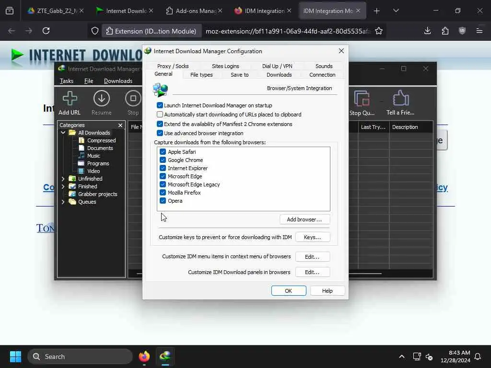The height and width of the screenshot is (368, 491).
Task: Open the notifications bell in taskbar
Action: coord(478,356)
